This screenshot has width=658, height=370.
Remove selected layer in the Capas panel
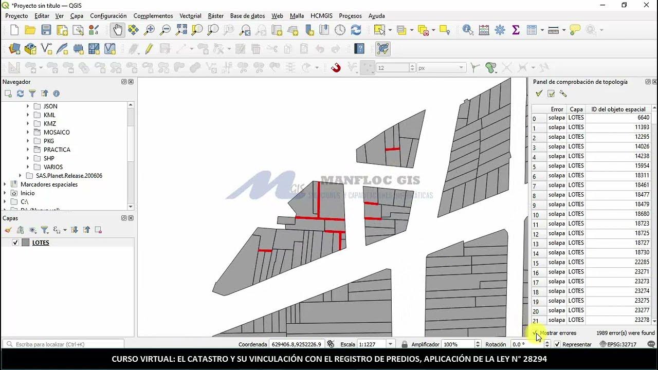click(98, 230)
